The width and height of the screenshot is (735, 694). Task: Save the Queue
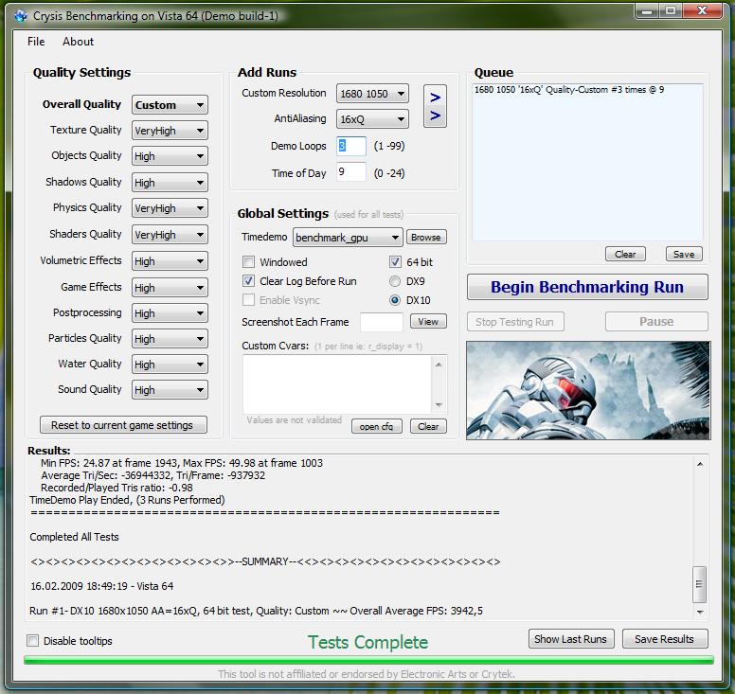[684, 254]
